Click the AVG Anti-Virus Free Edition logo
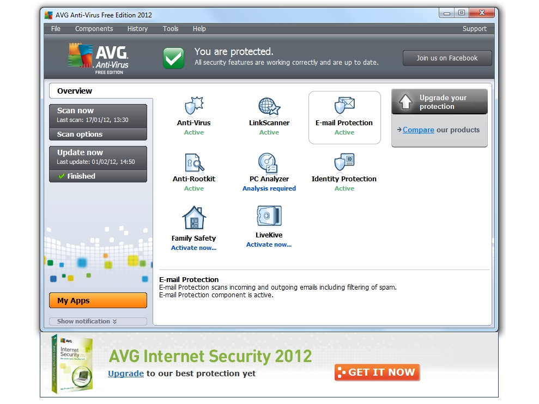The width and height of the screenshot is (539, 404). click(x=98, y=59)
